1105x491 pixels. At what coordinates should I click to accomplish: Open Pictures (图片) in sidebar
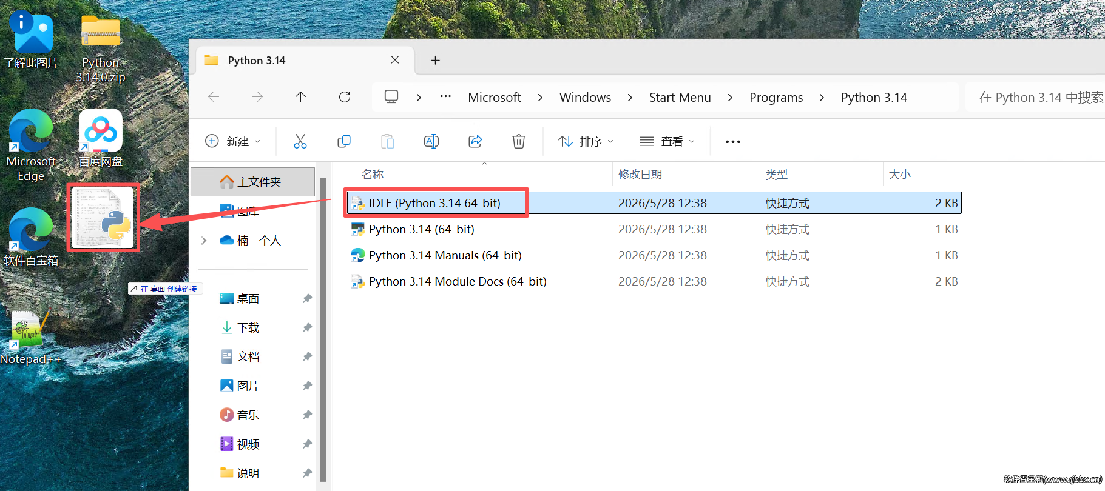coord(240,386)
